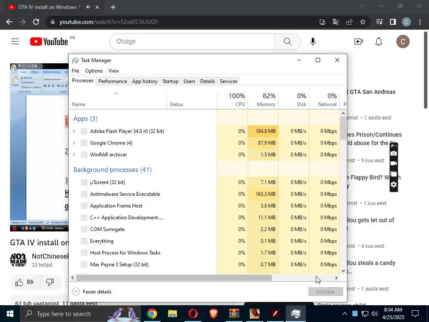Open YouTube hamburger guide menu
This screenshot has height=322, width=429.
coord(15,42)
